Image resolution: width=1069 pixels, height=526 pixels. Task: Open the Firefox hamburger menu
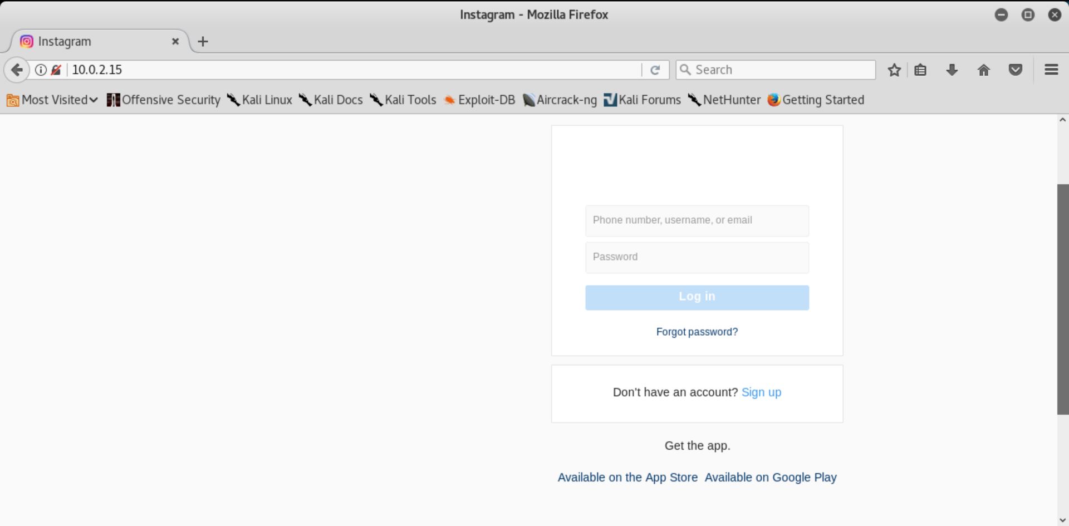pos(1051,70)
